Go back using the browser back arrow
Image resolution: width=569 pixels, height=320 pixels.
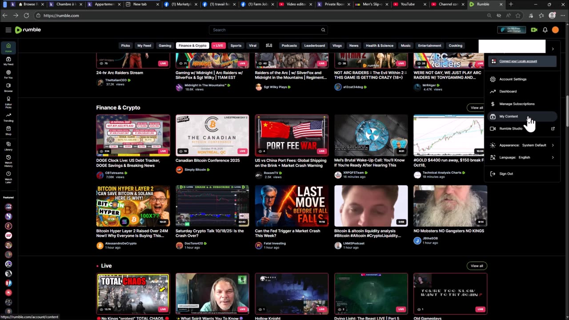[5, 15]
